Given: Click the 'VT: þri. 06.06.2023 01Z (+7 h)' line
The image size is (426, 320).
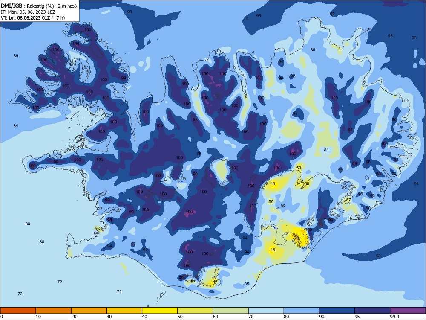Looking at the screenshot, I should point(33,18).
